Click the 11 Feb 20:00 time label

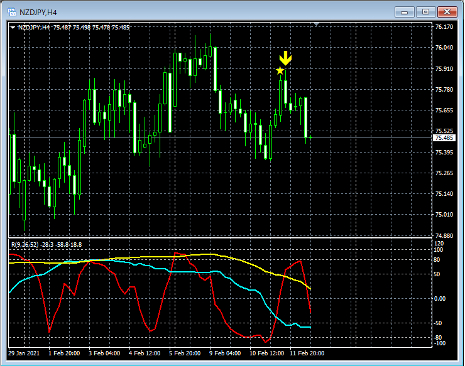(x=307, y=353)
